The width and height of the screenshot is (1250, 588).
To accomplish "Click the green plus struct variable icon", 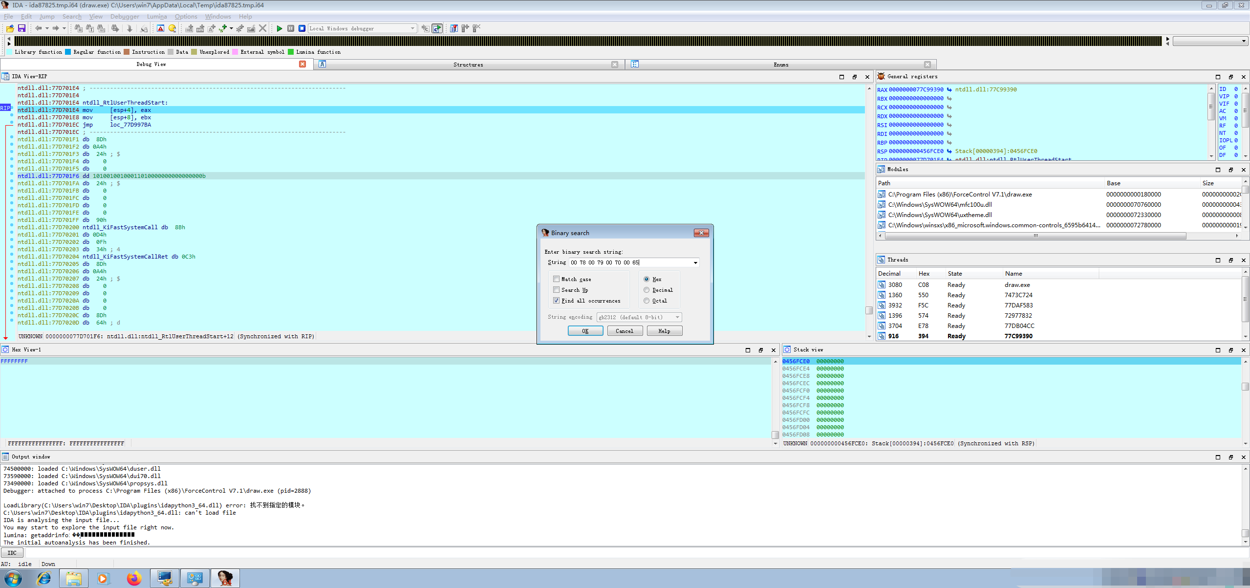I will [x=223, y=28].
